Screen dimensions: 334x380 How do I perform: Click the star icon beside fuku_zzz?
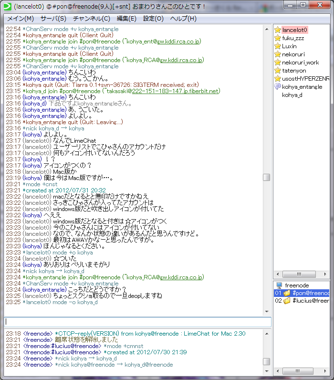[277, 38]
